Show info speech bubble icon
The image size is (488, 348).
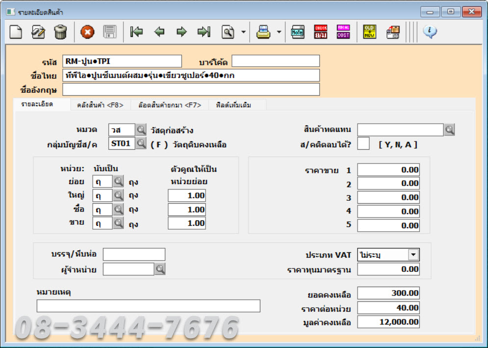pyautogui.click(x=430, y=32)
